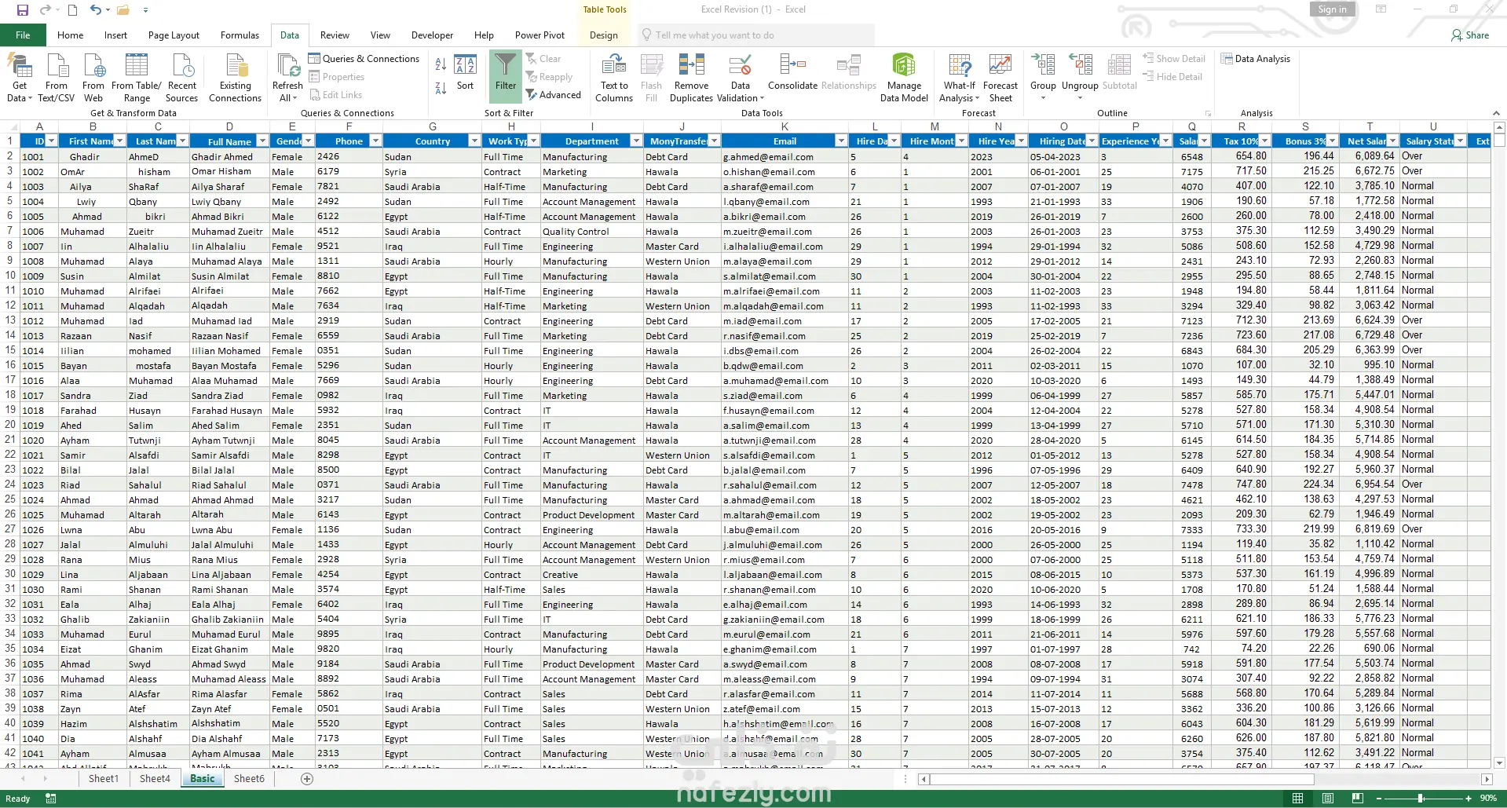Open Recent Sources

pyautogui.click(x=181, y=77)
